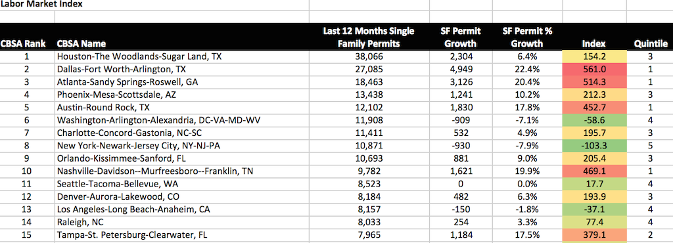Click New York permit growth cell -930

click(x=461, y=146)
